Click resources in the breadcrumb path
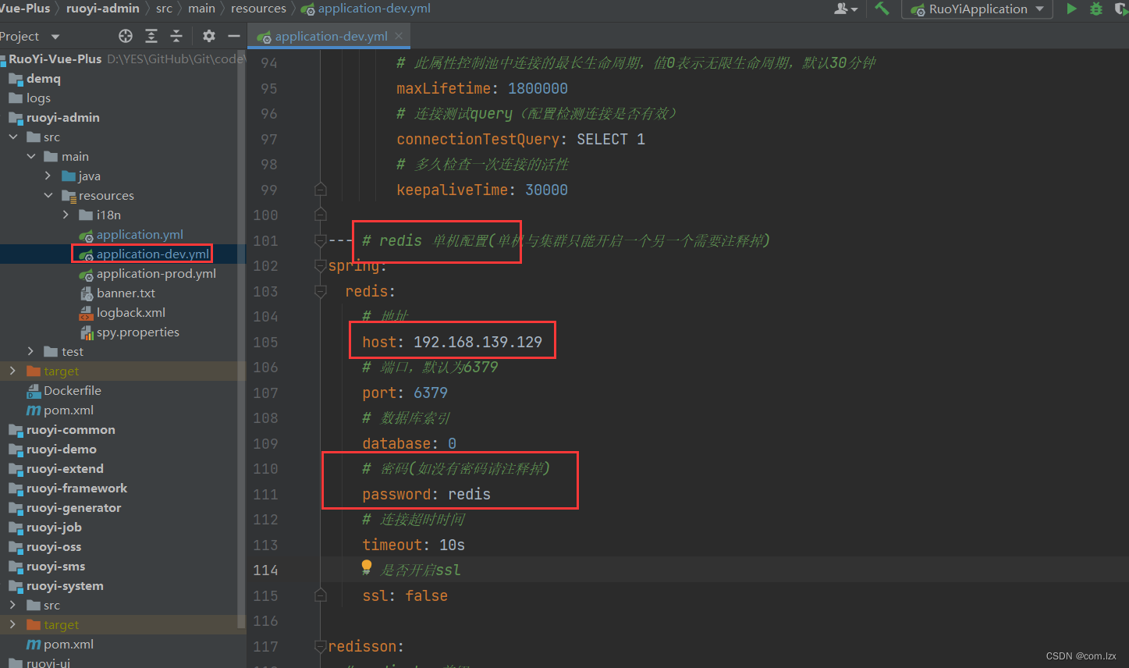Viewport: 1129px width, 668px height. tap(258, 9)
